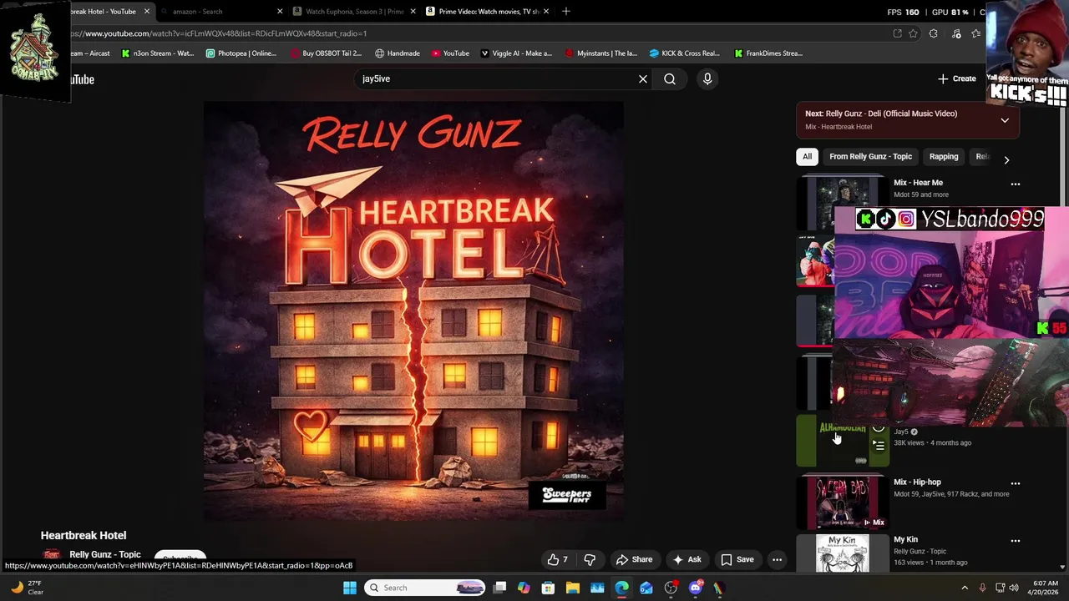Screen dimensions: 1069x601
Task: Open the Mix - Hip-hop title
Action: [917, 482]
